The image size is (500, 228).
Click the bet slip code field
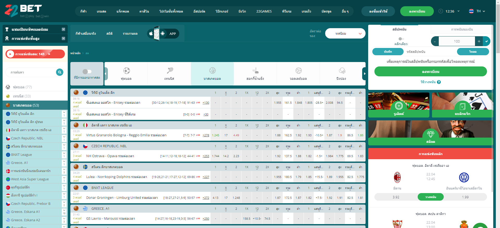(x=430, y=52)
